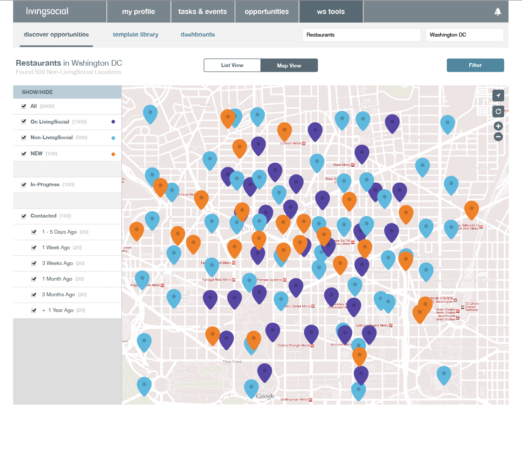Uncheck the + 1 Year Ago checkbox
The height and width of the screenshot is (449, 522).
point(34,310)
